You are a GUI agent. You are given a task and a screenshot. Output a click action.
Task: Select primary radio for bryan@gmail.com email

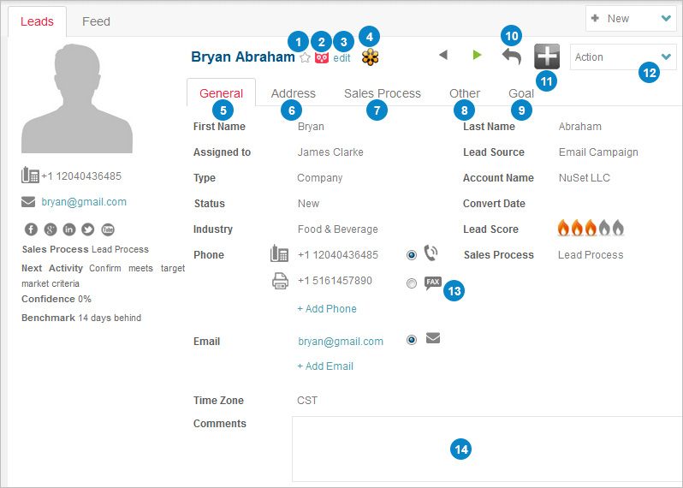click(x=411, y=339)
